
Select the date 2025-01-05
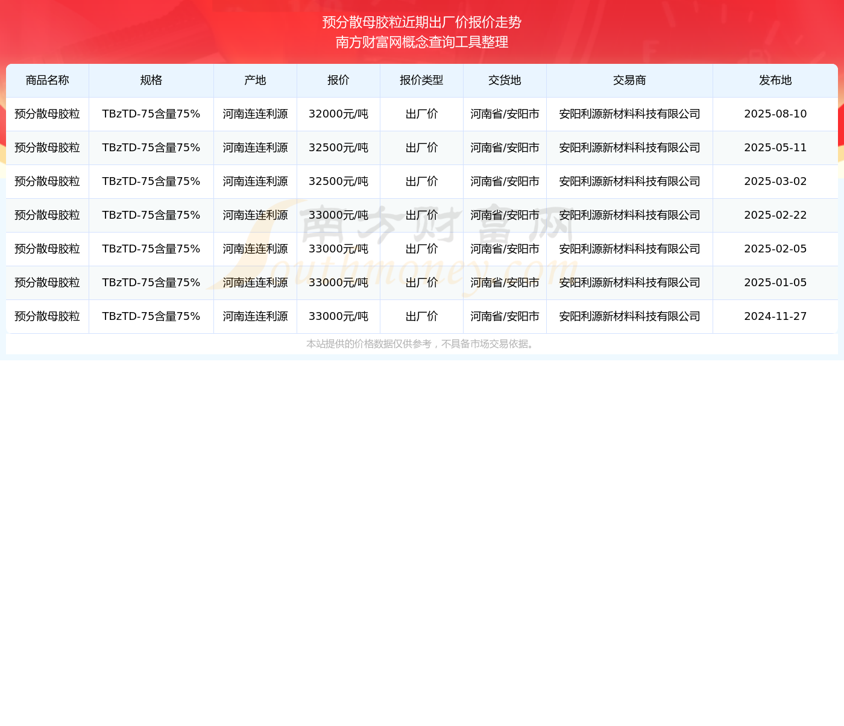(775, 283)
